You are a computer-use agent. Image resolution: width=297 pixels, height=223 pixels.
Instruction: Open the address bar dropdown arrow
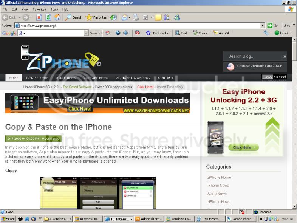tap(263, 25)
